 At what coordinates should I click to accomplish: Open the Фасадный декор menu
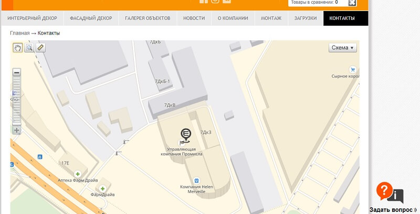(x=91, y=18)
